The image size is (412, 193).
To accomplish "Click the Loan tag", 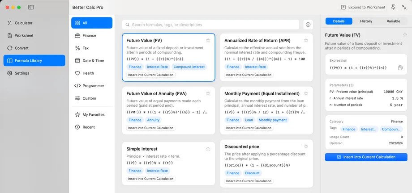I will coord(249,120).
